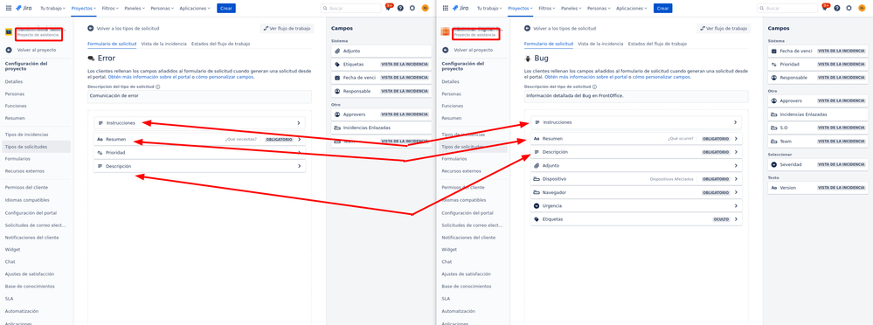
Task: Open settings gear in the right window
Action: pos(849,9)
